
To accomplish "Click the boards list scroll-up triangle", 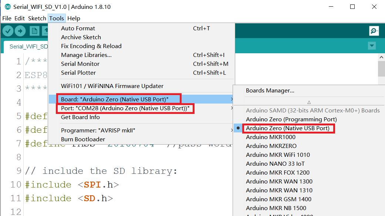I will (309, 102).
